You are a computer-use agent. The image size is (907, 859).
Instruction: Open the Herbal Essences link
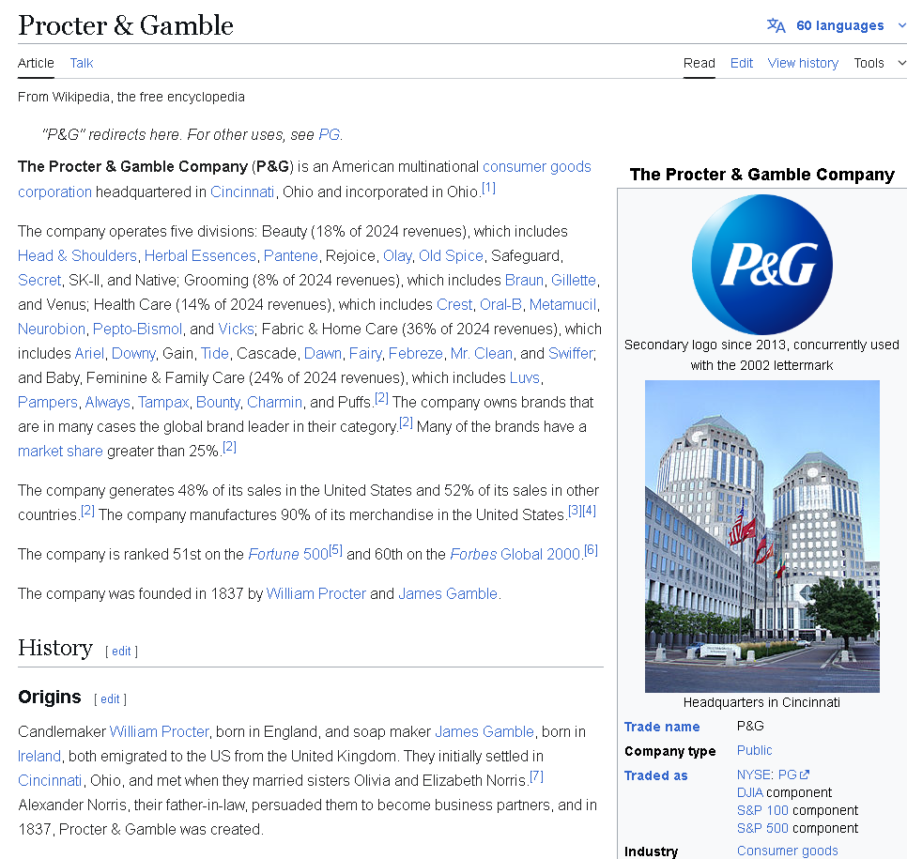tap(200, 255)
